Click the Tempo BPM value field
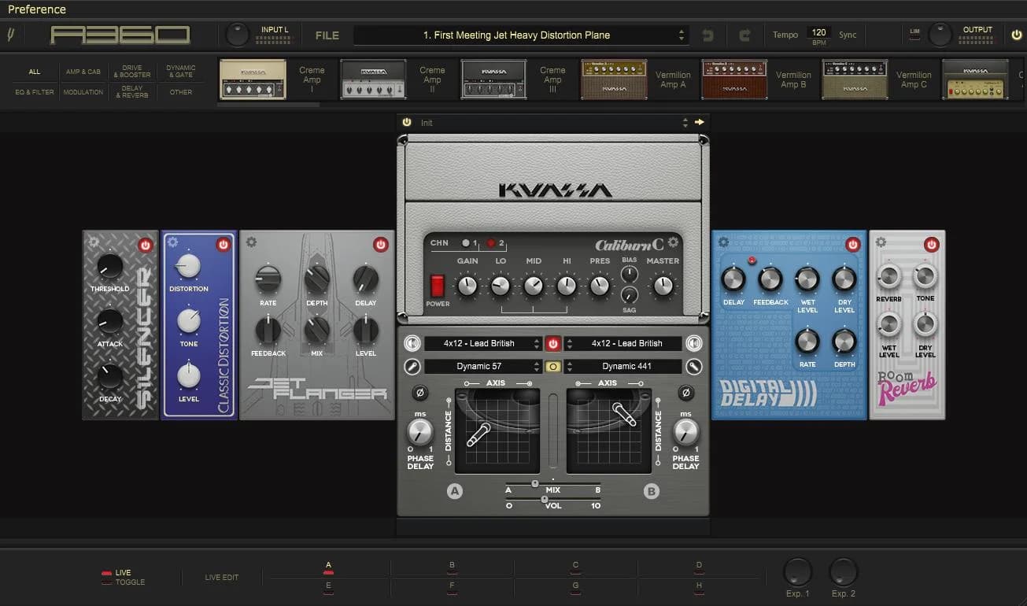The width and height of the screenshot is (1027, 606). tap(818, 31)
